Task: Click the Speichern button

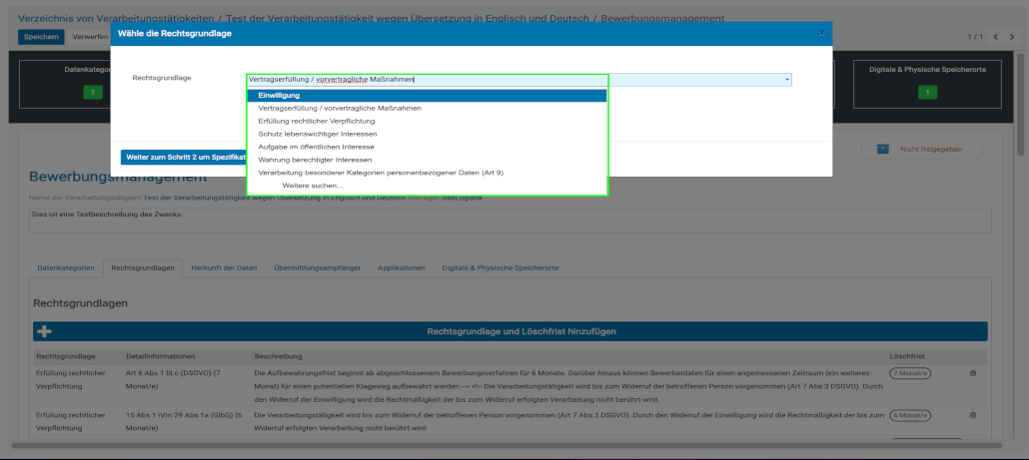Action: [41, 37]
